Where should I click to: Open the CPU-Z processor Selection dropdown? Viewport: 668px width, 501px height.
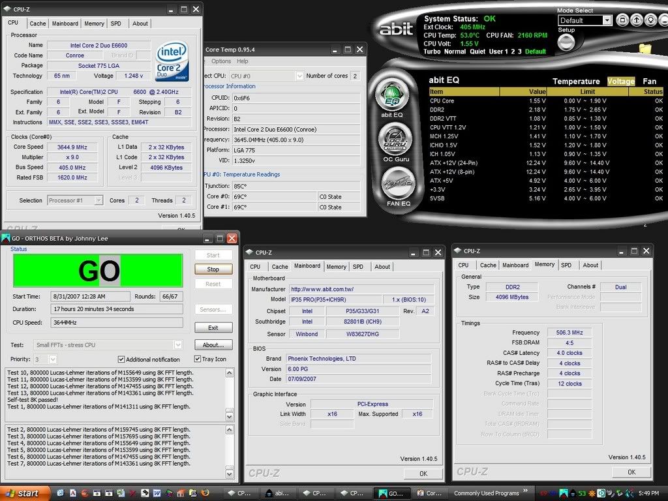pos(99,200)
